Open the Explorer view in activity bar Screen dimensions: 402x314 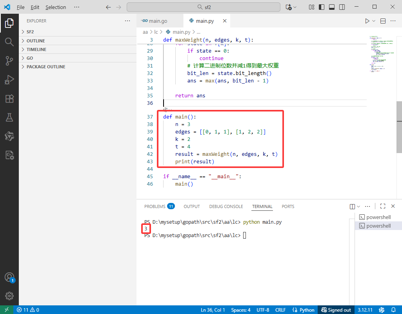pyautogui.click(x=9, y=23)
